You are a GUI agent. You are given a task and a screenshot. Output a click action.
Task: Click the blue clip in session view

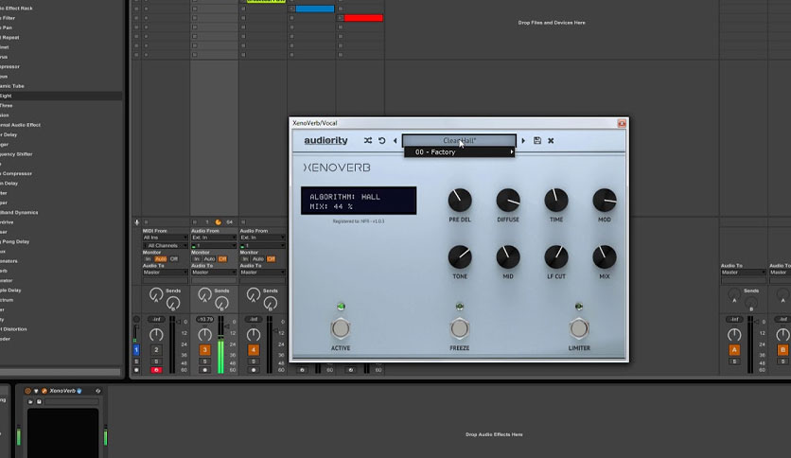(315, 9)
